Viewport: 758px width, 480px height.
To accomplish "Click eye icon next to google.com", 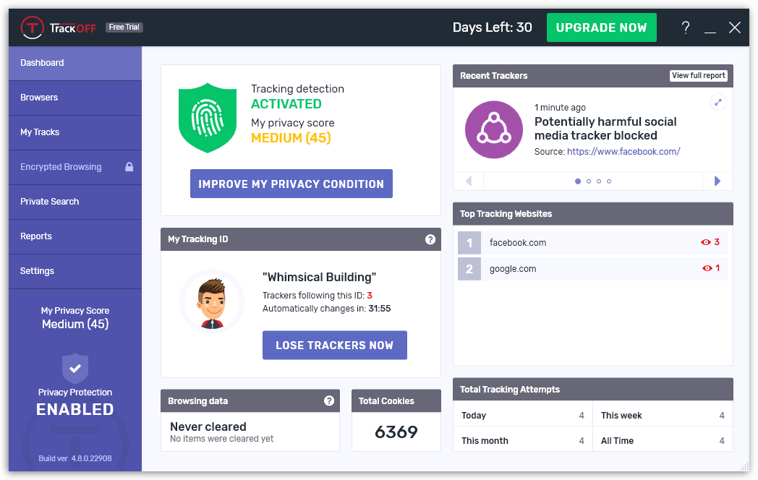I will coord(707,268).
